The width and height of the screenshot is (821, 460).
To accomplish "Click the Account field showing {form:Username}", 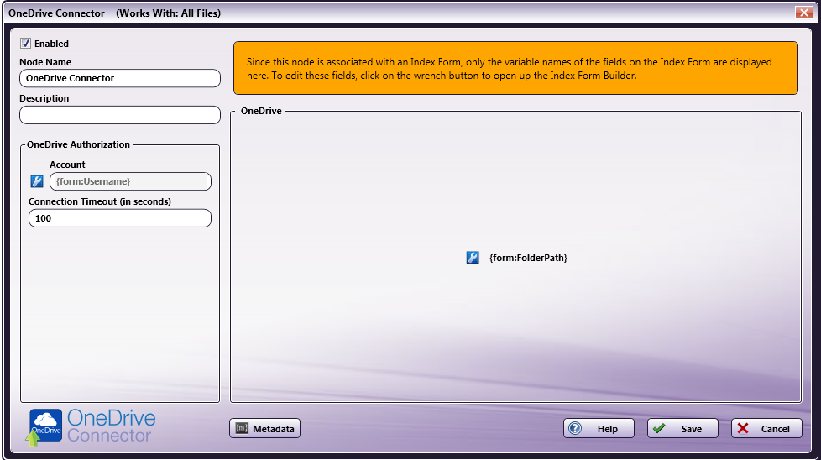I will coord(130,181).
